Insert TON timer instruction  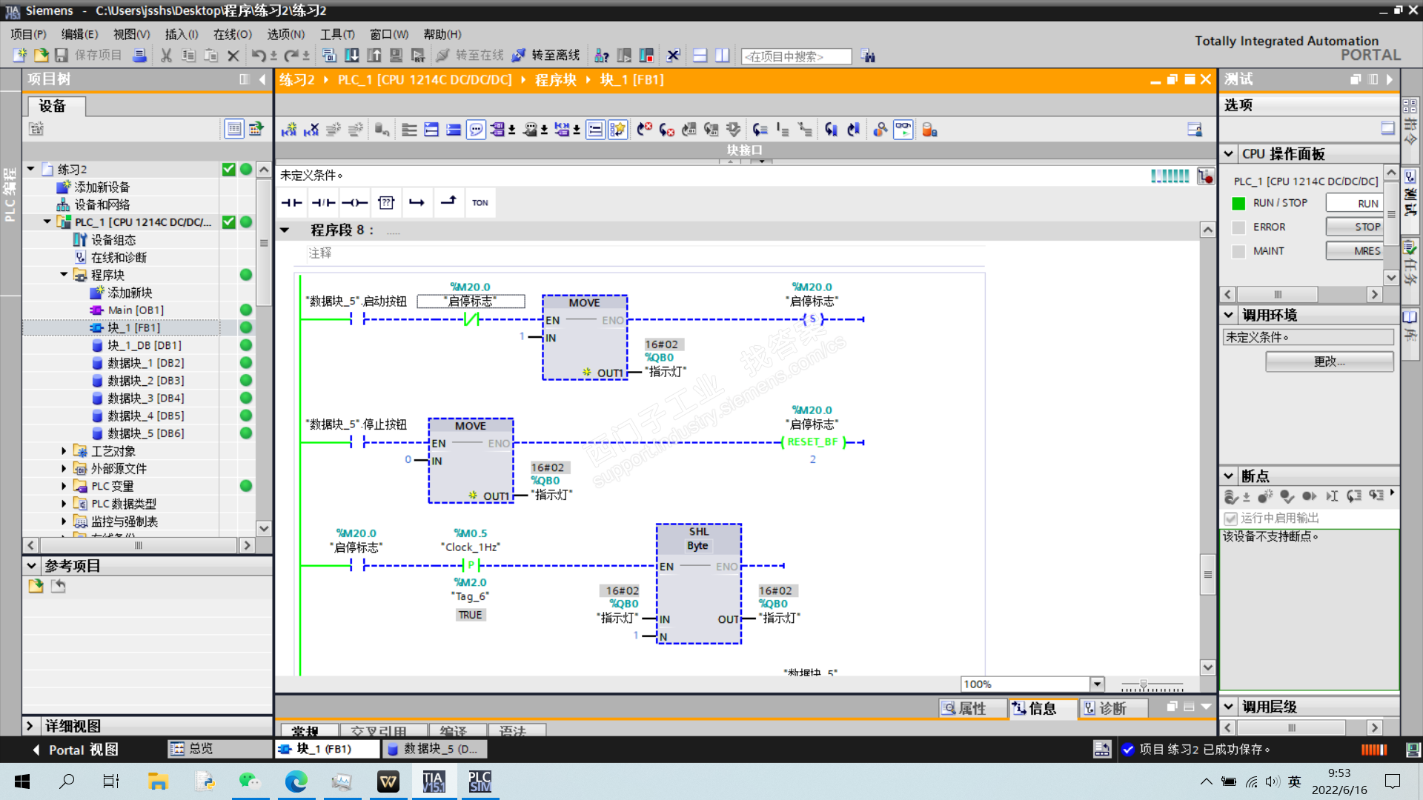480,202
